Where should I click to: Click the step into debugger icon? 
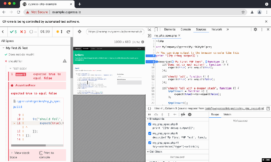[162, 114]
